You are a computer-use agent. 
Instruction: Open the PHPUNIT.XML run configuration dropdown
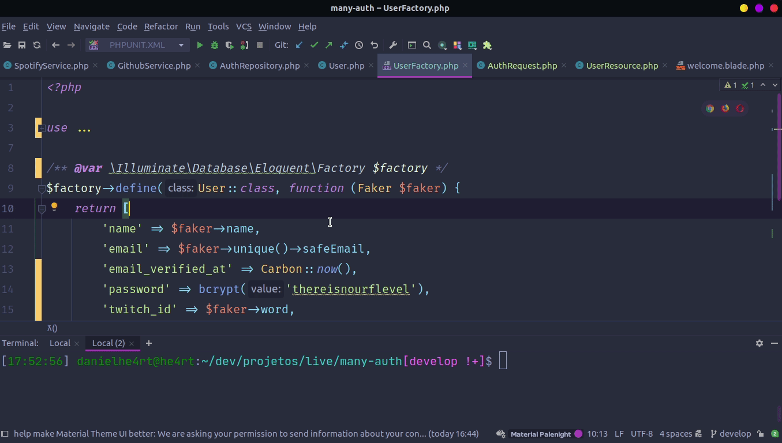point(137,45)
